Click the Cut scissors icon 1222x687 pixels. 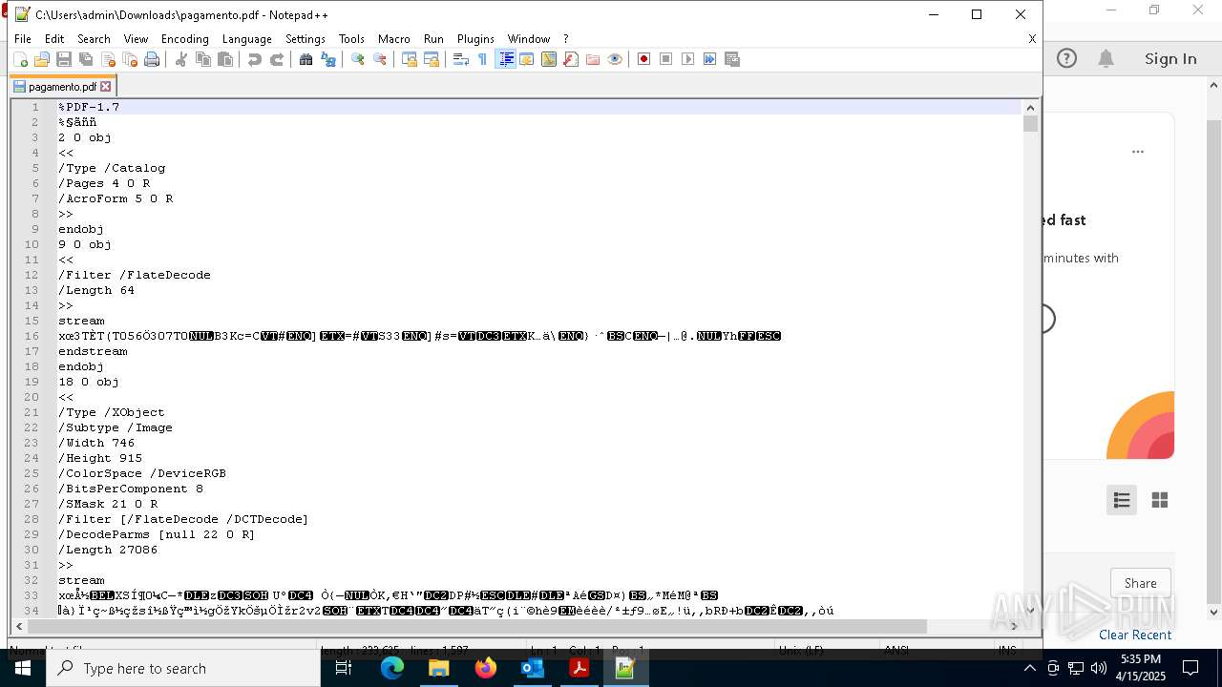(x=181, y=59)
